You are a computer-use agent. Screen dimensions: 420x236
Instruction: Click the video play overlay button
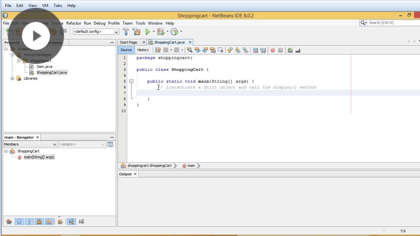pos(36,36)
